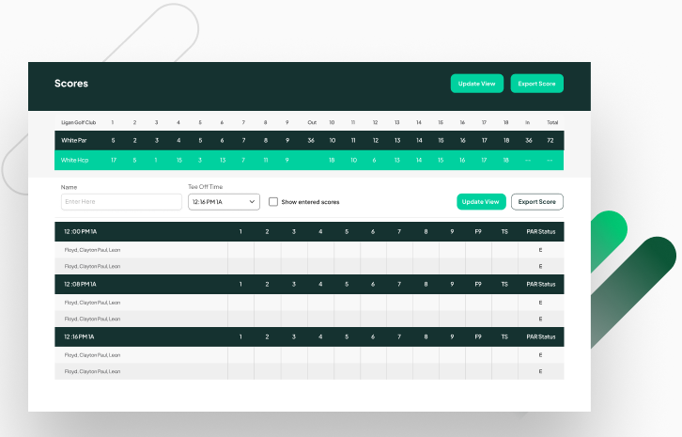
Task: Click the white outlined Export Score button
Action: point(537,202)
